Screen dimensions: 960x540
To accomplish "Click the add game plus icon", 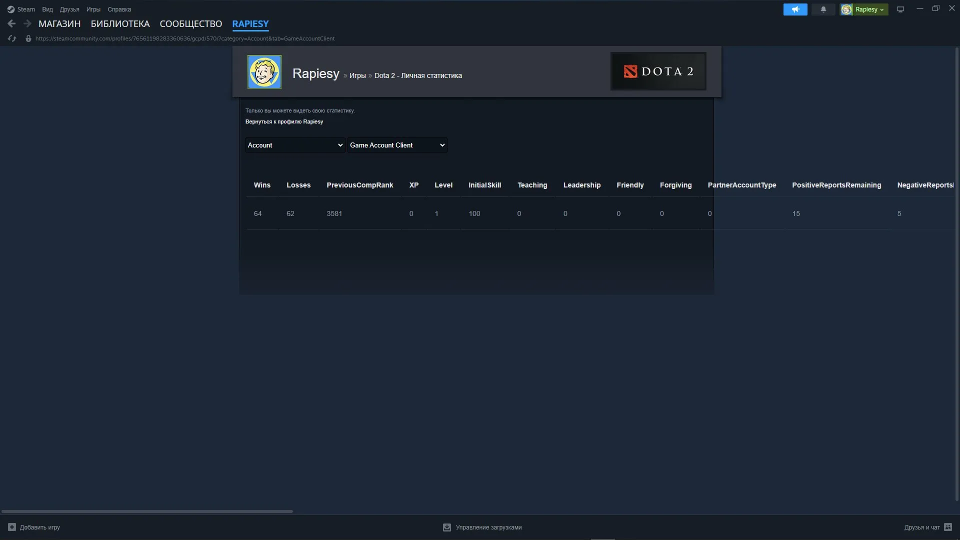I will (x=12, y=527).
